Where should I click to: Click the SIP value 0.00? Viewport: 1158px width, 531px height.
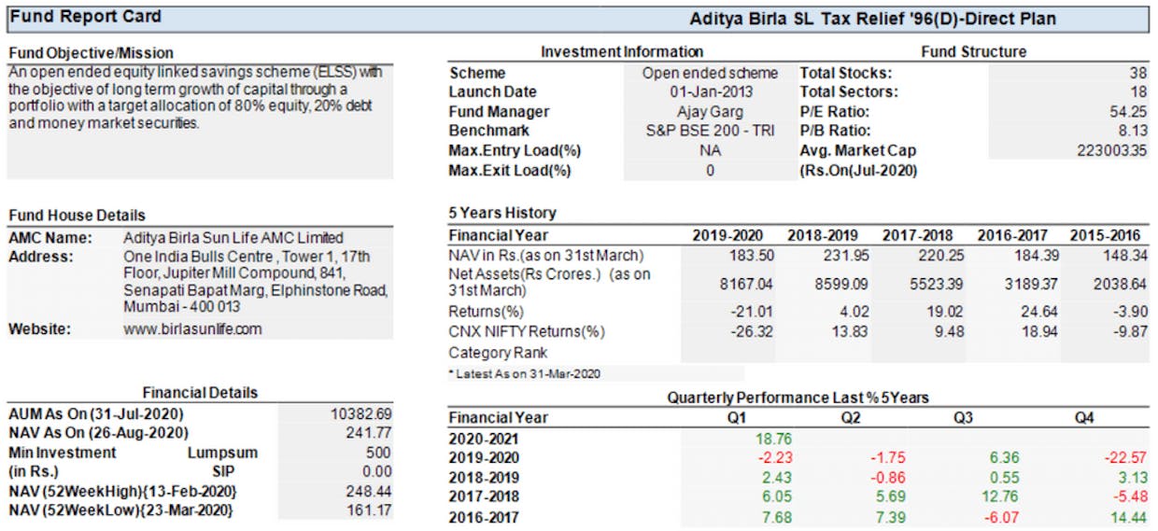tap(375, 471)
